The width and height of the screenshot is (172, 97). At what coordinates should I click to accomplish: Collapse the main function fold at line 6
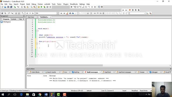(x=37, y=31)
